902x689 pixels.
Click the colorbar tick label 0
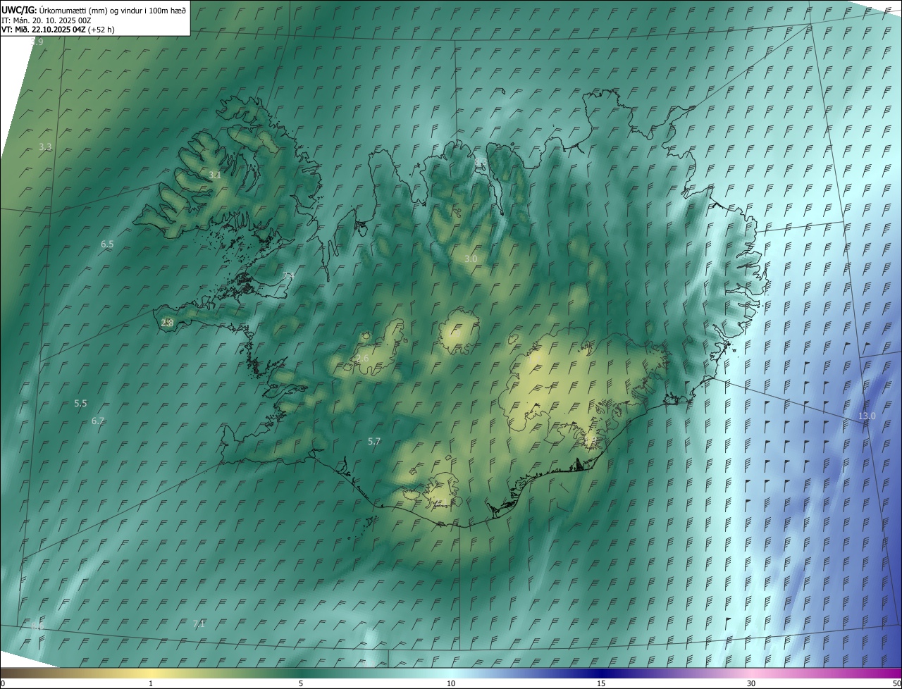click(3, 684)
